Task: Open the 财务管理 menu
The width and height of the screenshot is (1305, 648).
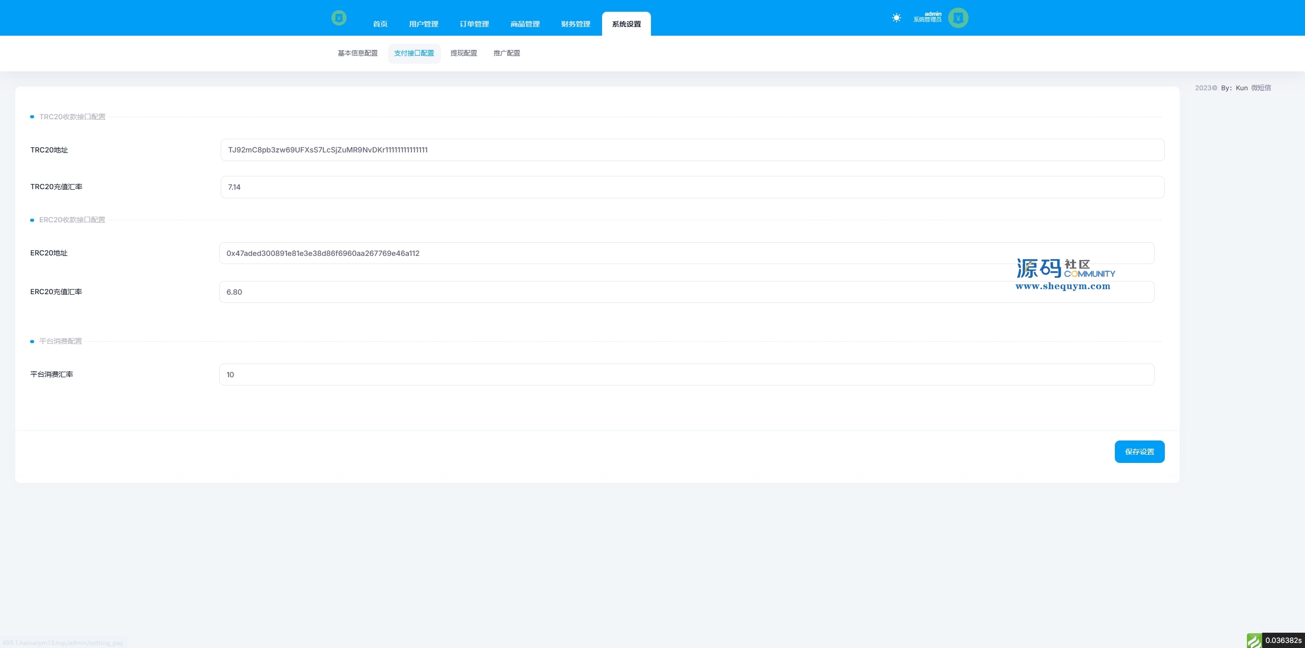Action: 576,24
